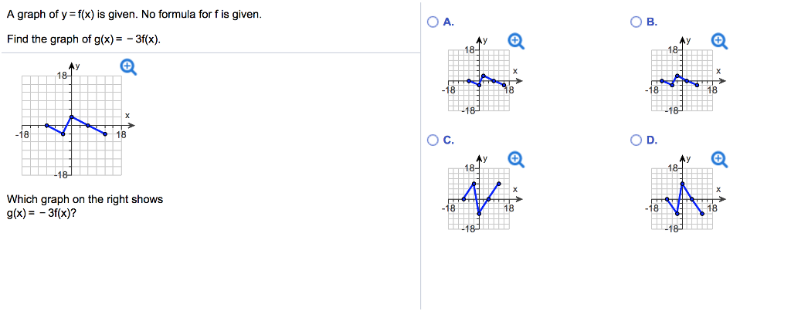Open the enlarge icon beside graph B
This screenshot has width=791, height=311.
point(720,42)
